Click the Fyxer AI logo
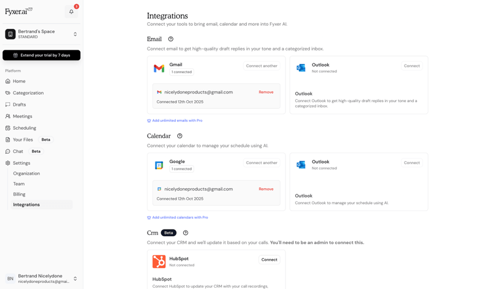Image resolution: width=492 pixels, height=289 pixels. (x=18, y=11)
